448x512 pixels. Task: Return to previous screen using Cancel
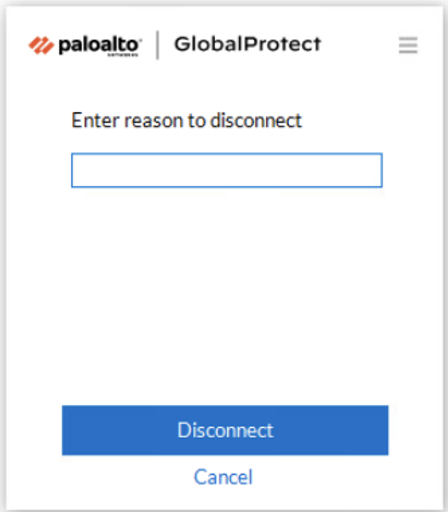(223, 477)
